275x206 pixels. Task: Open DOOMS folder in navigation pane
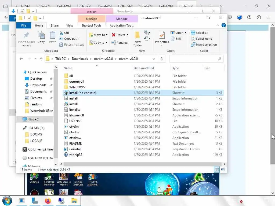pos(34,134)
